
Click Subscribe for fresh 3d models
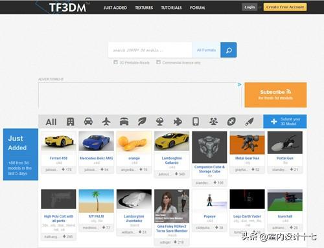[275, 95]
